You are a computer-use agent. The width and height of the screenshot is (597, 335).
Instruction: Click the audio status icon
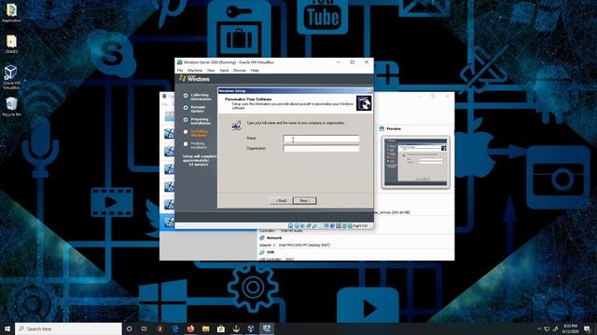coord(302,226)
